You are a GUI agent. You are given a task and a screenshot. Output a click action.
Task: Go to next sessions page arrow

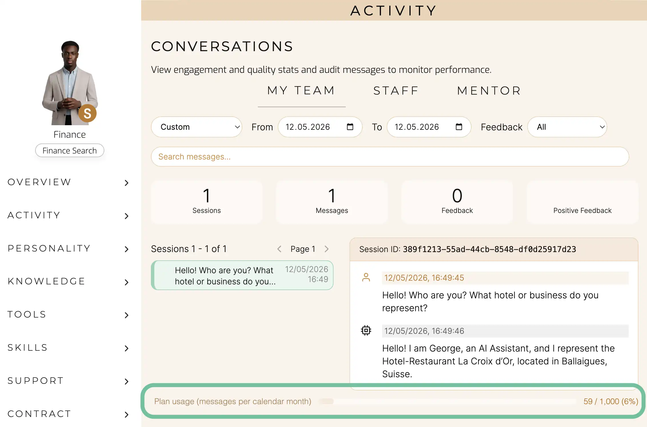[x=327, y=249]
